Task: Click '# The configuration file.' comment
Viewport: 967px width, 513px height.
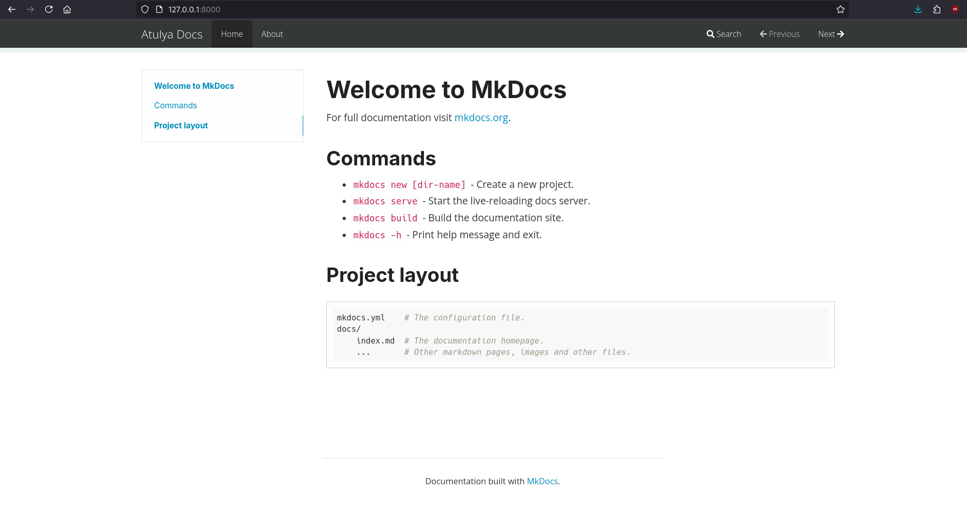Action: [464, 318]
